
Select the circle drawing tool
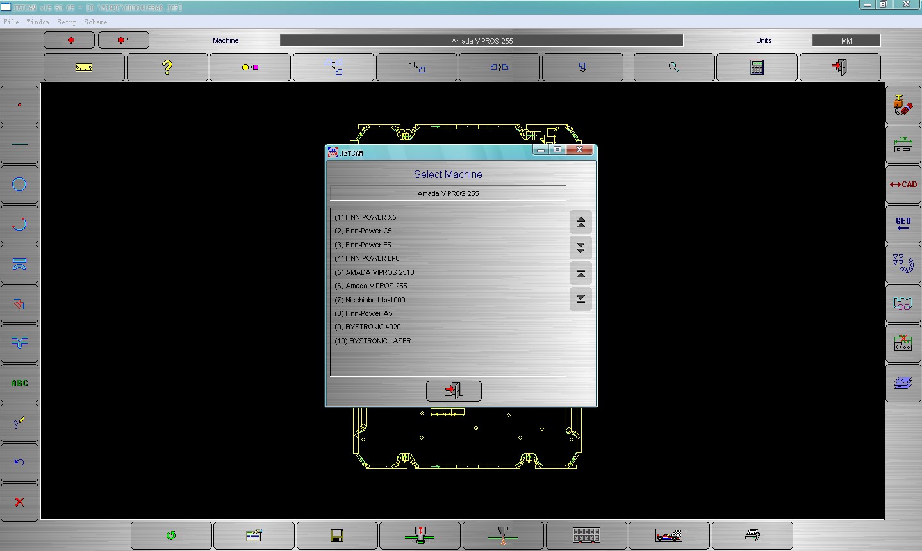pyautogui.click(x=19, y=185)
